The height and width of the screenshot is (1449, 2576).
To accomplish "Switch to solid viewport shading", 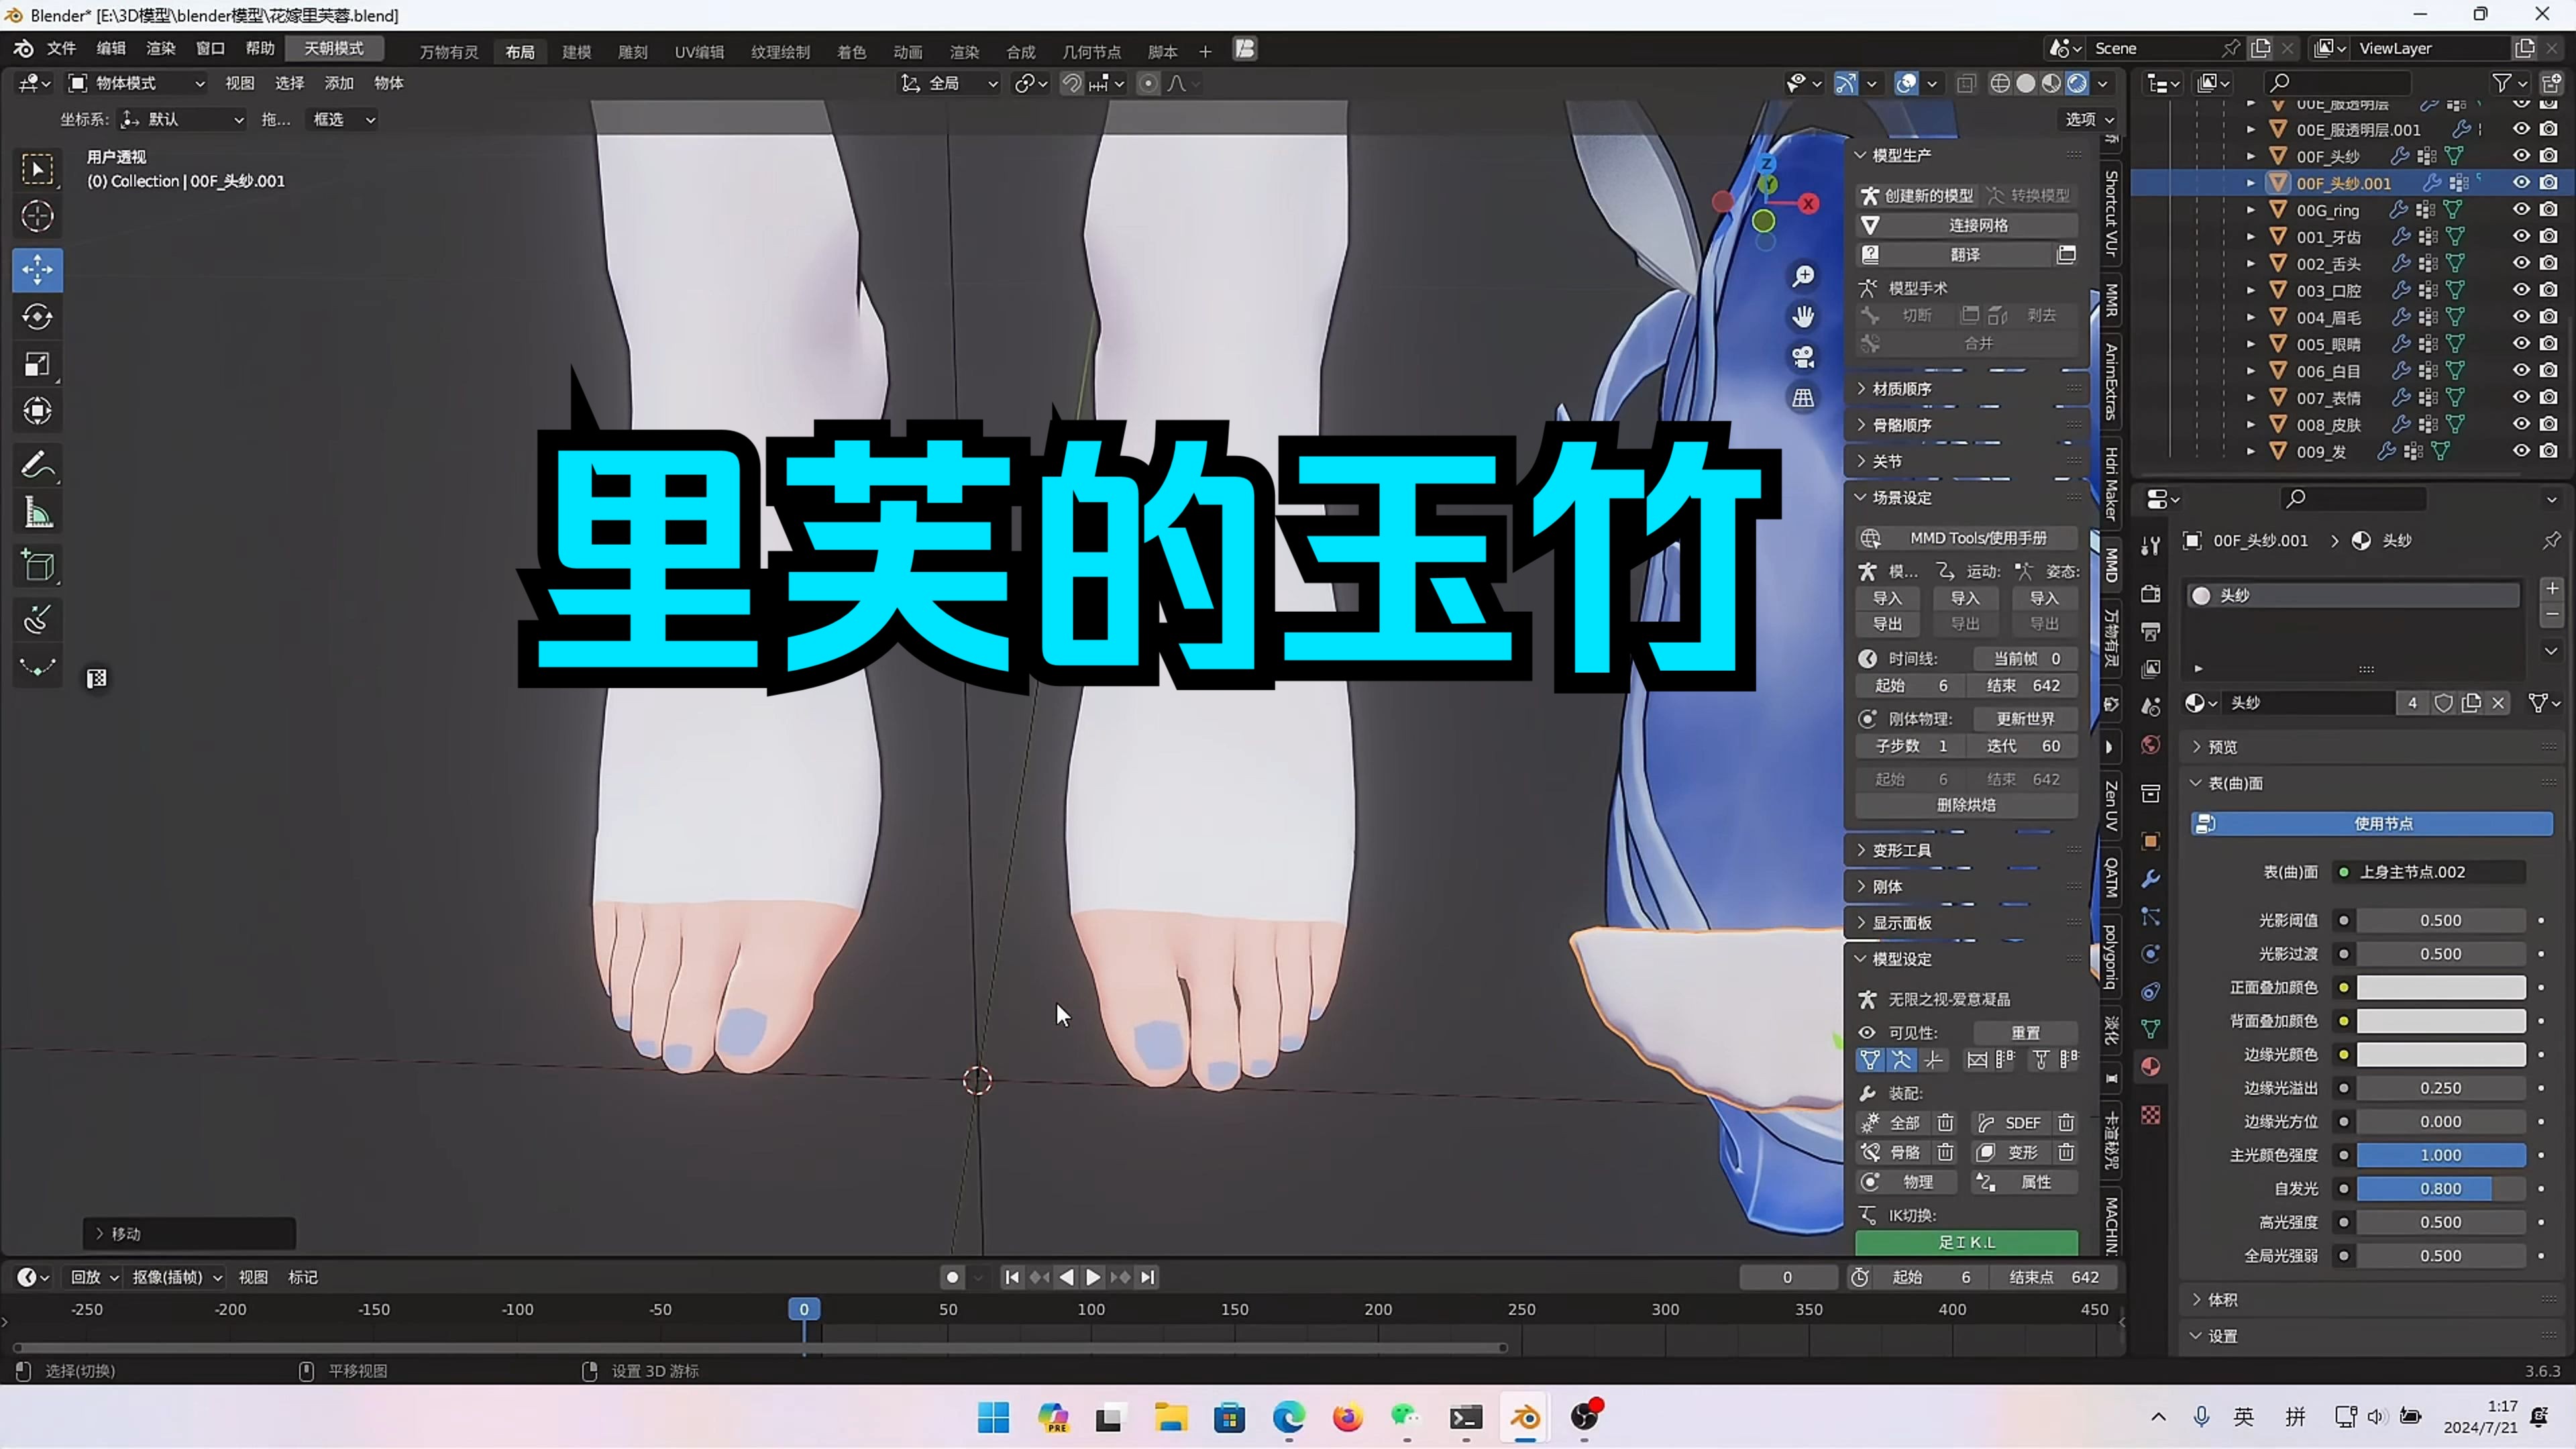I will point(2026,83).
